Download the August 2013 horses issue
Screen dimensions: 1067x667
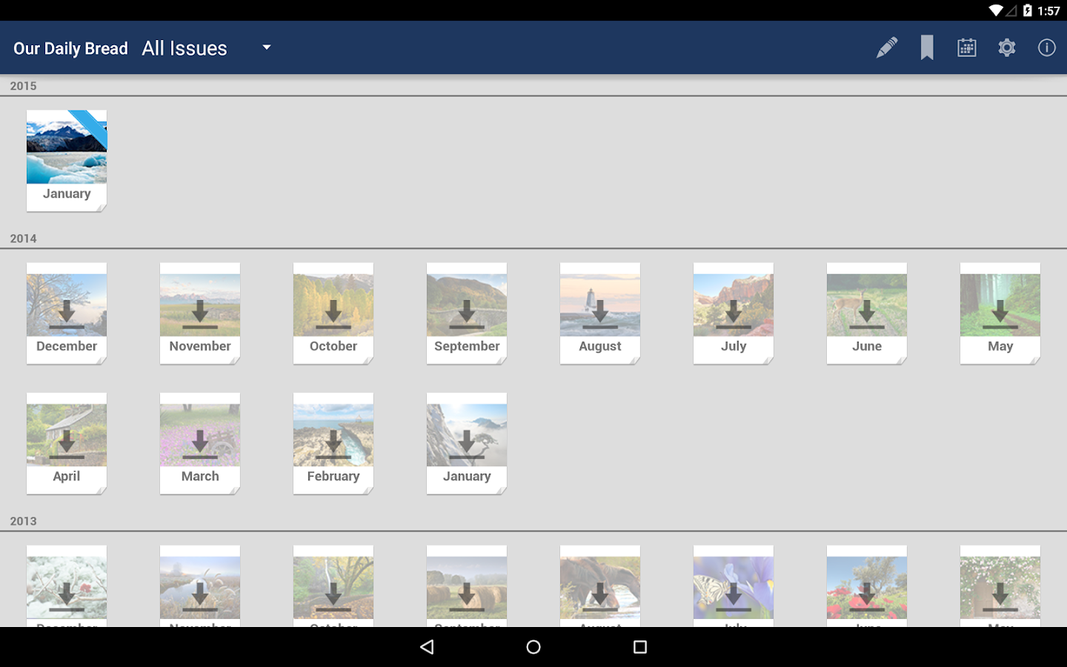600,586
